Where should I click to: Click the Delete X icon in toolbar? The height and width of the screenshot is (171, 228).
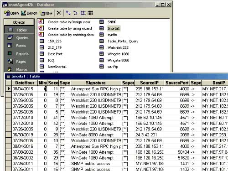(59, 13)
